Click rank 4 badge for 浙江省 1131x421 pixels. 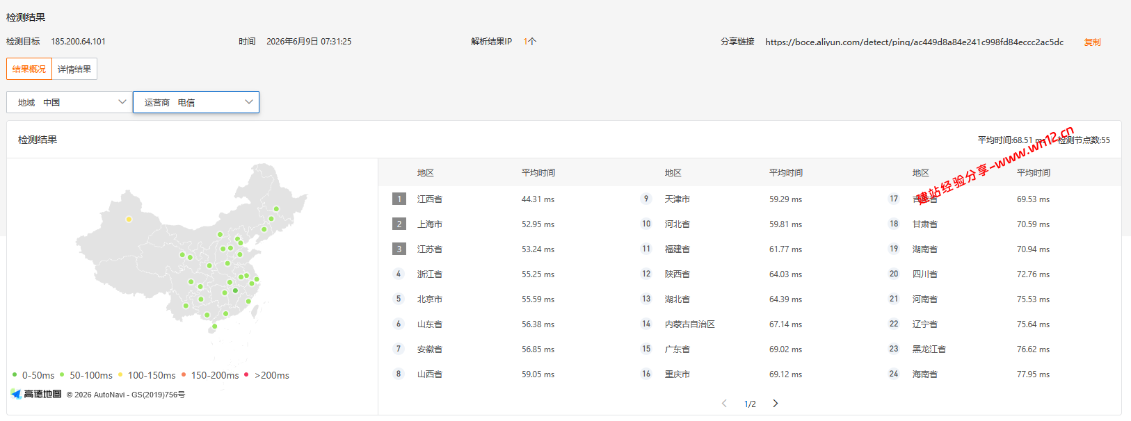399,274
